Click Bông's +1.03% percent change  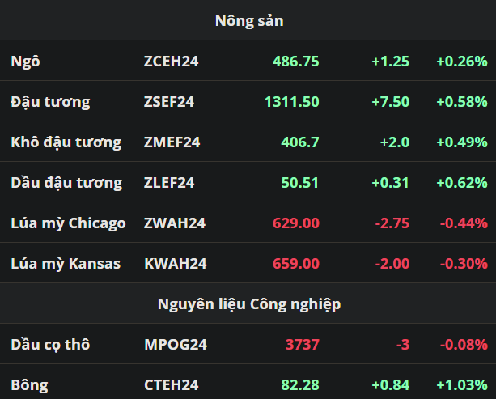461,385
